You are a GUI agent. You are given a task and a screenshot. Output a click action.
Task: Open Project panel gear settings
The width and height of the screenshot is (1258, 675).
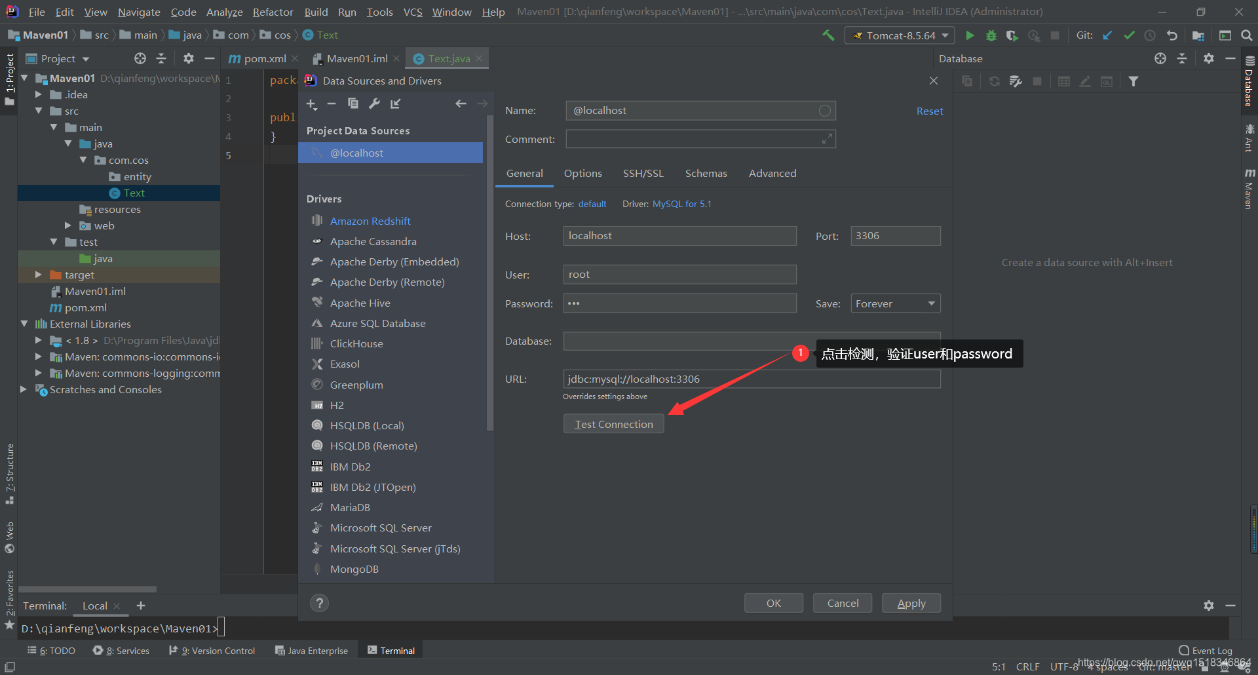189,58
